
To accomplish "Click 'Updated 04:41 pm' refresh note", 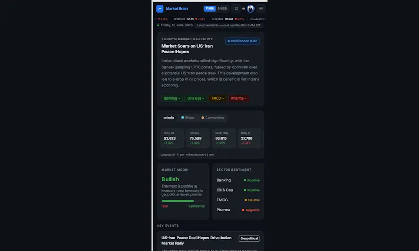I will click(187, 155).
